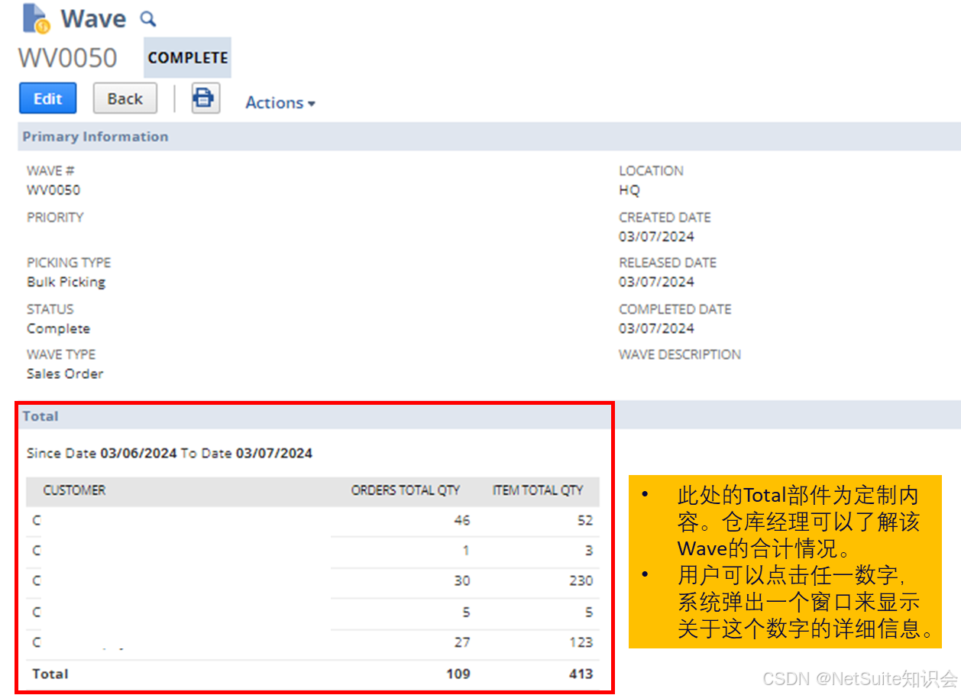961x695 pixels.
Task: Click the WAVE TYPE label
Action: pyautogui.click(x=61, y=354)
